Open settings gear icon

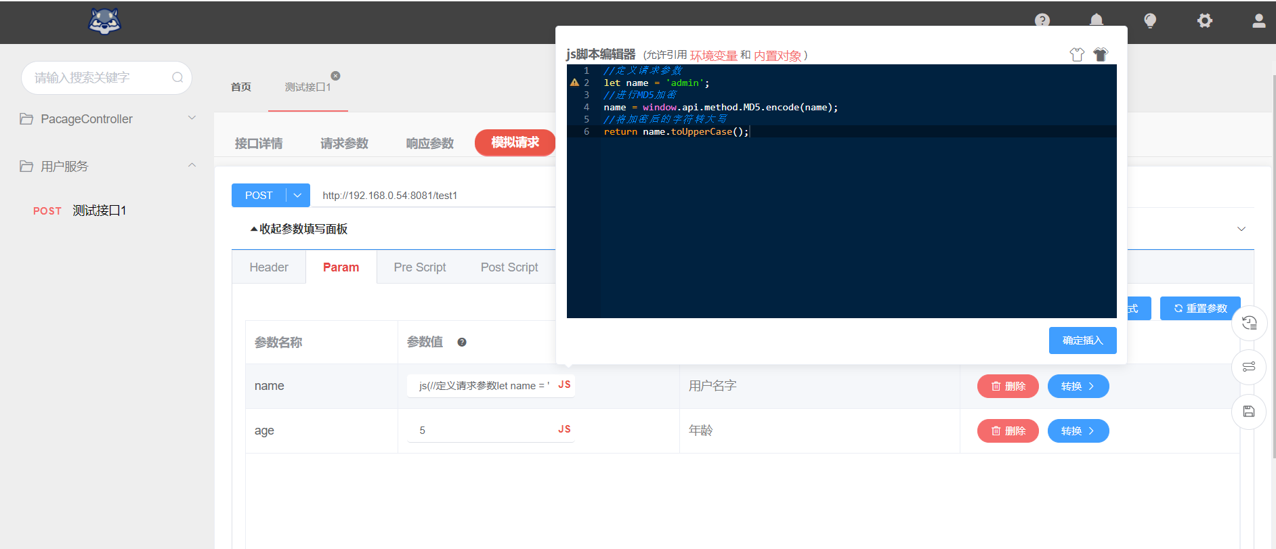(x=1205, y=20)
